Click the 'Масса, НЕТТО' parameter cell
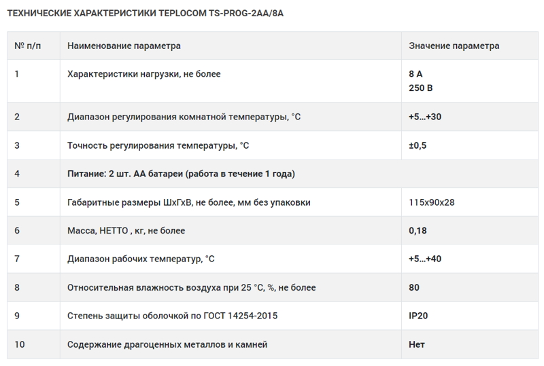Image resolution: width=544 pixels, height=366 pixels. [126, 231]
